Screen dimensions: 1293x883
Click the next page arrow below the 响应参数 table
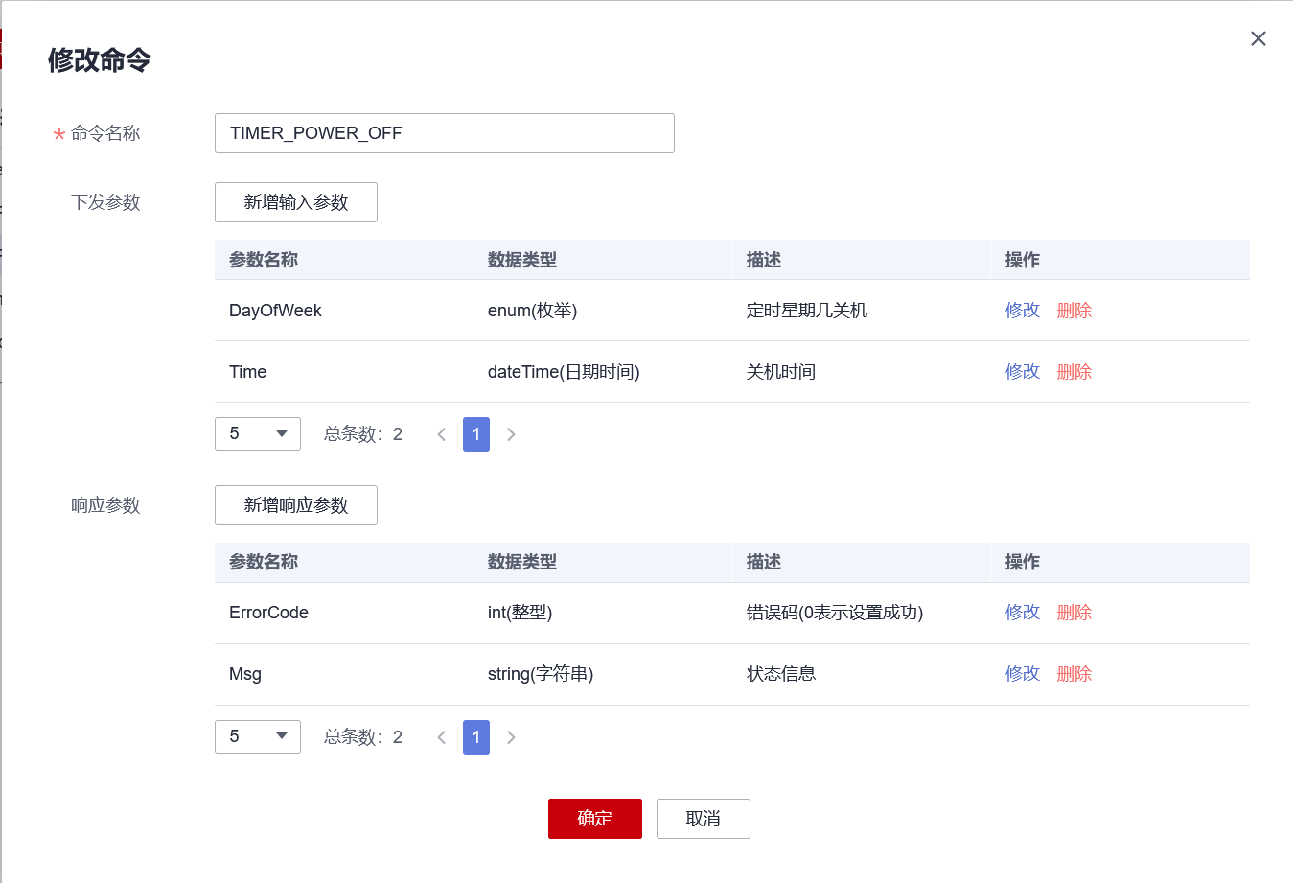tap(511, 736)
